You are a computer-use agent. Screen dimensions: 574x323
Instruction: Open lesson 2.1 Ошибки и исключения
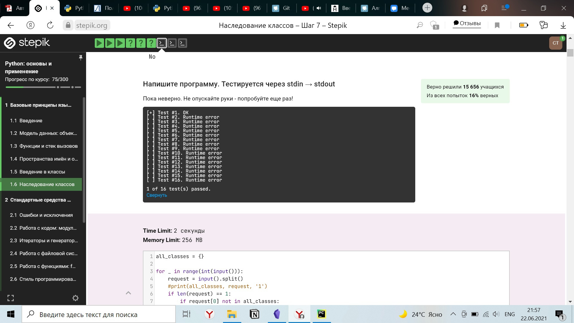tap(42, 215)
